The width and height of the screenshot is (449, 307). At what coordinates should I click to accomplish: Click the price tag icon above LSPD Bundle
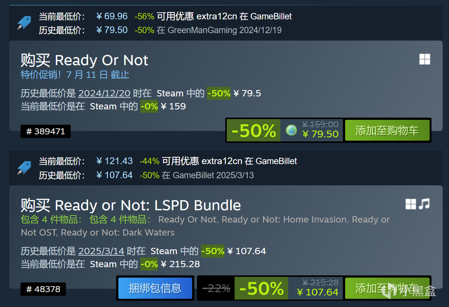pos(24,168)
